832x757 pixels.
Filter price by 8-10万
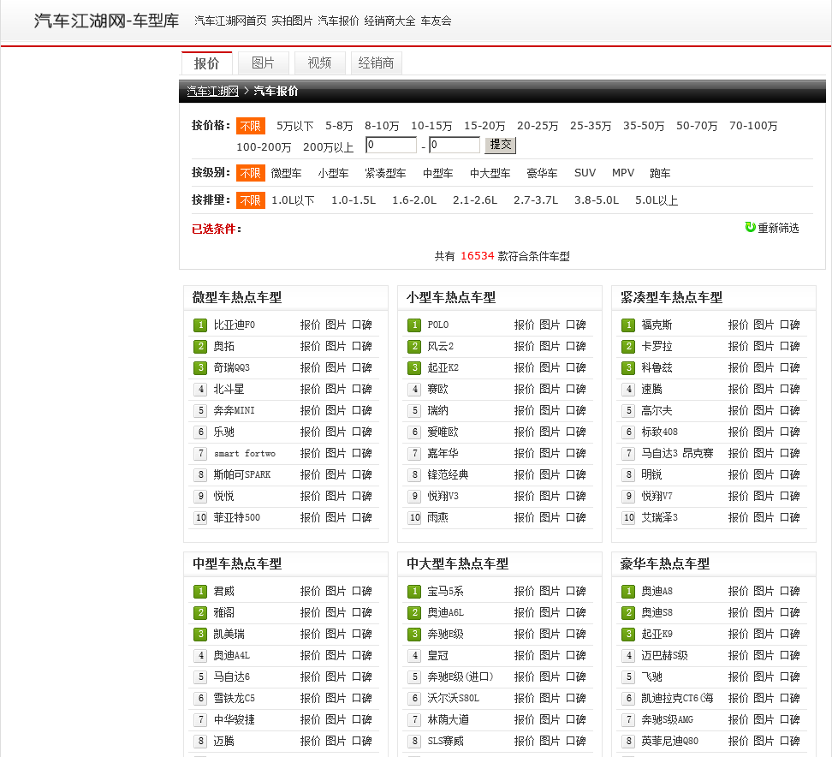pyautogui.click(x=382, y=126)
